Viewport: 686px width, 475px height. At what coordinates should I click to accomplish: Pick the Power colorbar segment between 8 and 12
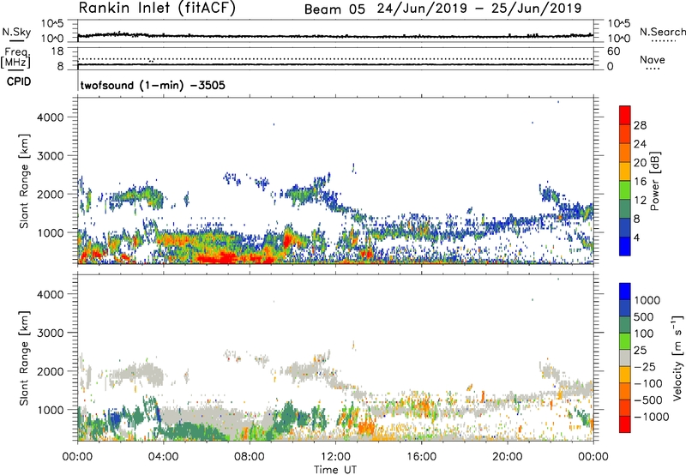pos(625,209)
